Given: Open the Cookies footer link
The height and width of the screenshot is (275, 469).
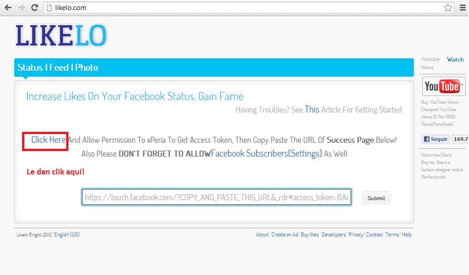Looking at the screenshot, I should coord(374,235).
